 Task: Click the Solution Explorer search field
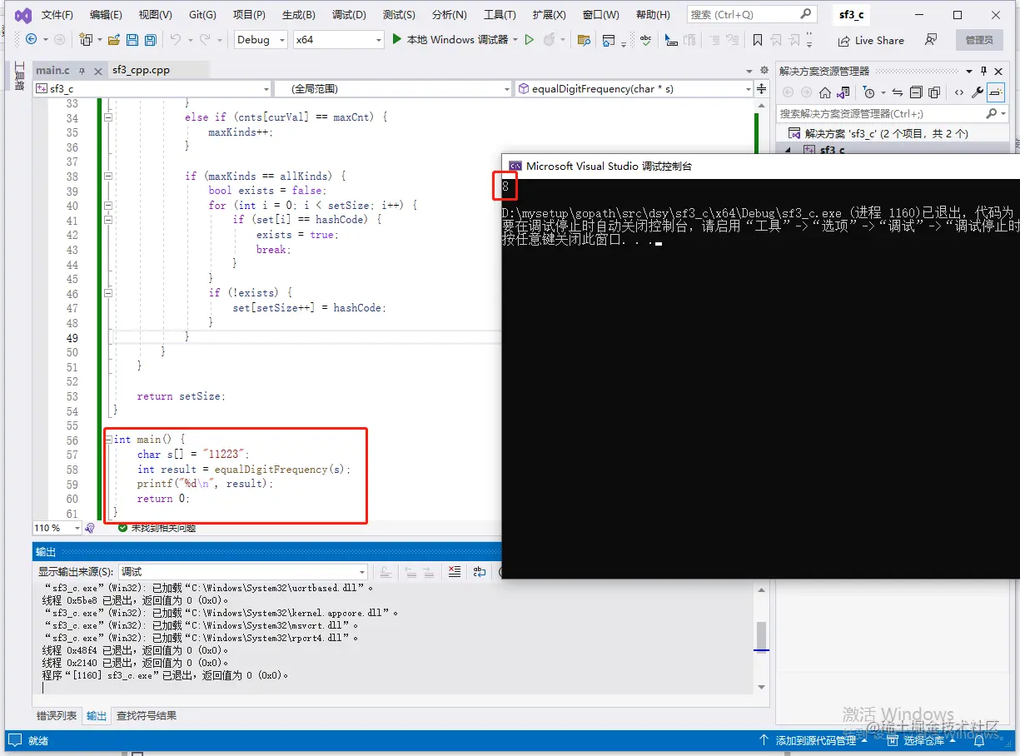click(x=891, y=113)
